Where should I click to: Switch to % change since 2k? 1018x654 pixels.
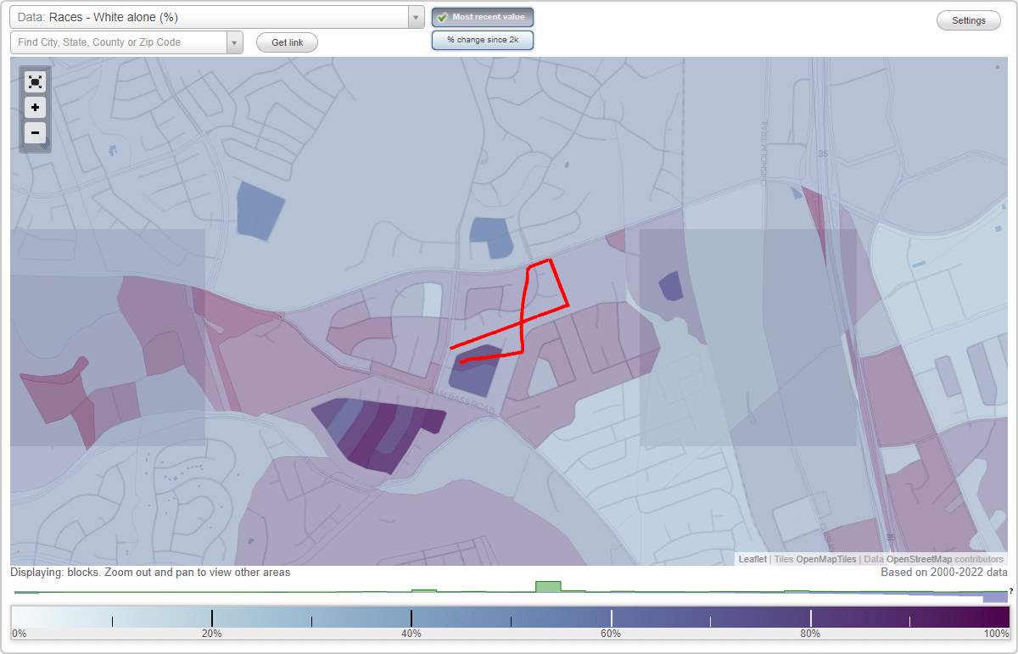tap(483, 40)
